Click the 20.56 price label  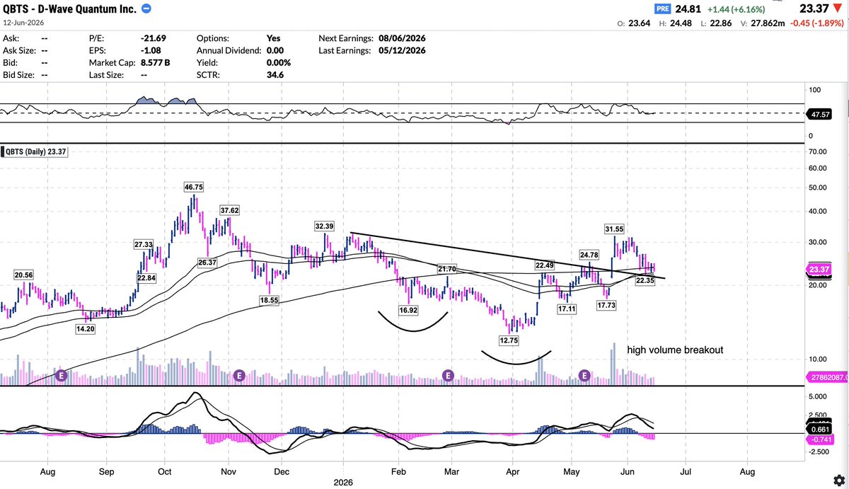[25, 274]
